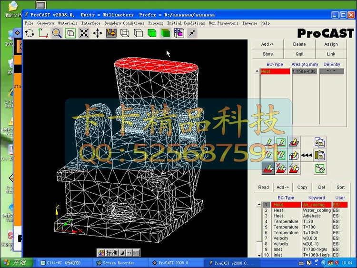Select the Water_cooling Heat row
The image size is (357, 268).
(x=305, y=210)
